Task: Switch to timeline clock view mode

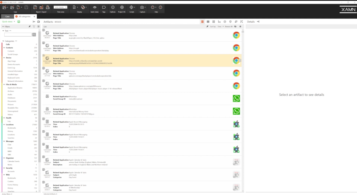Action: 225,22
